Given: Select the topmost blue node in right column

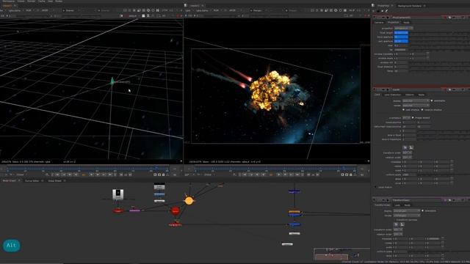Looking at the screenshot, I should 294,191.
